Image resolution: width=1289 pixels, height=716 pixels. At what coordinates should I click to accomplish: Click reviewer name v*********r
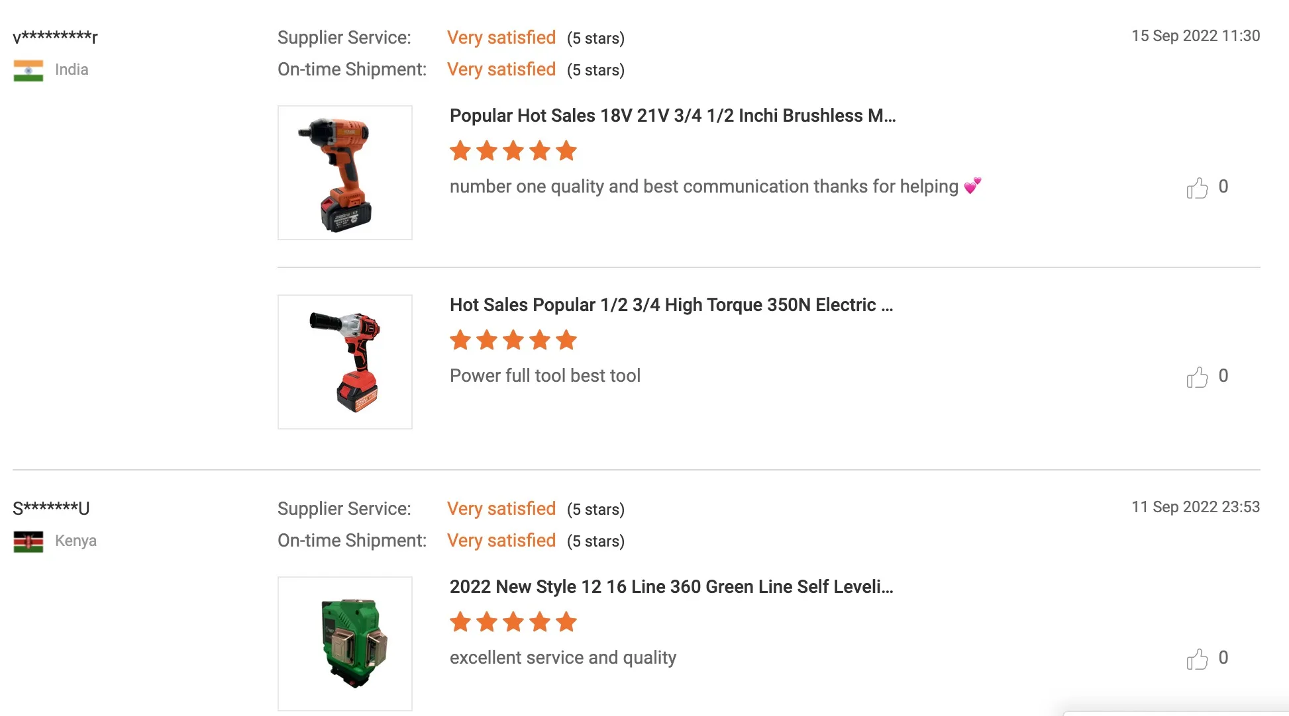click(56, 37)
